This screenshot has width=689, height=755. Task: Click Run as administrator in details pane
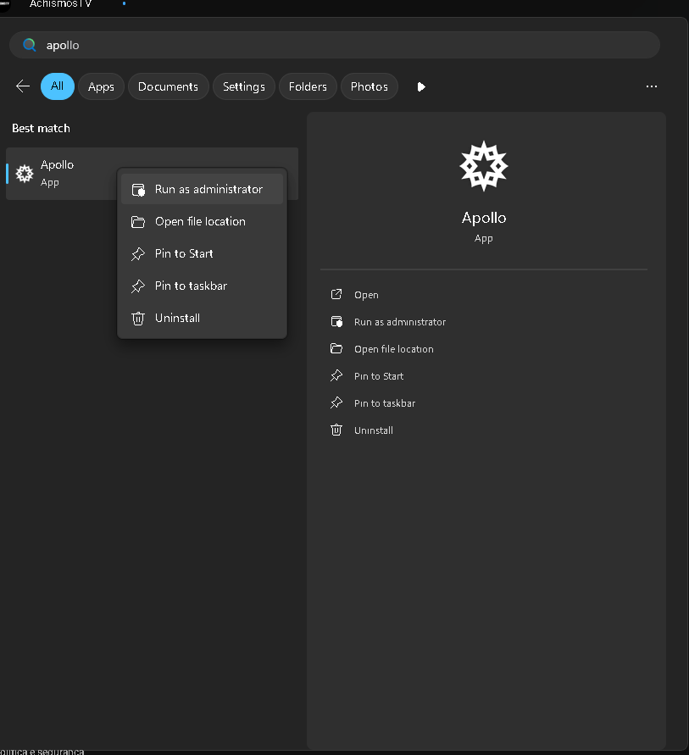[400, 322]
